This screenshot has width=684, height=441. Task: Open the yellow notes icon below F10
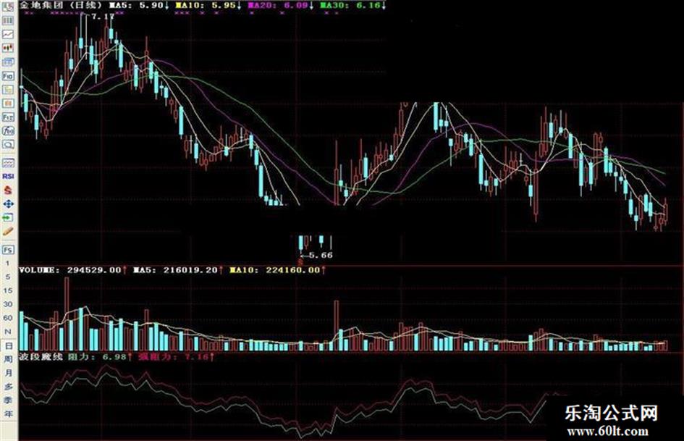point(8,90)
